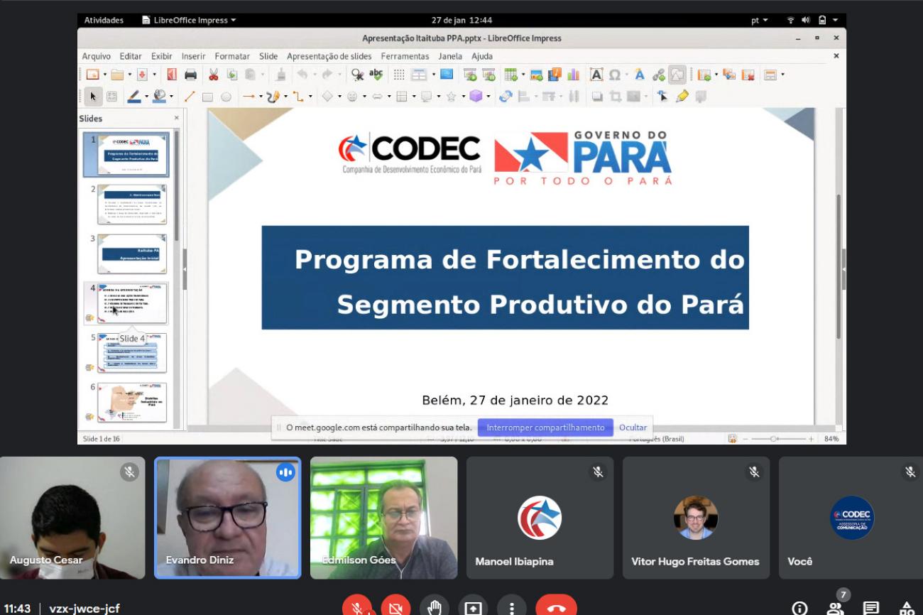Screen dimensions: 923x615
Task: Click the Ocultar link
Action: tap(633, 428)
